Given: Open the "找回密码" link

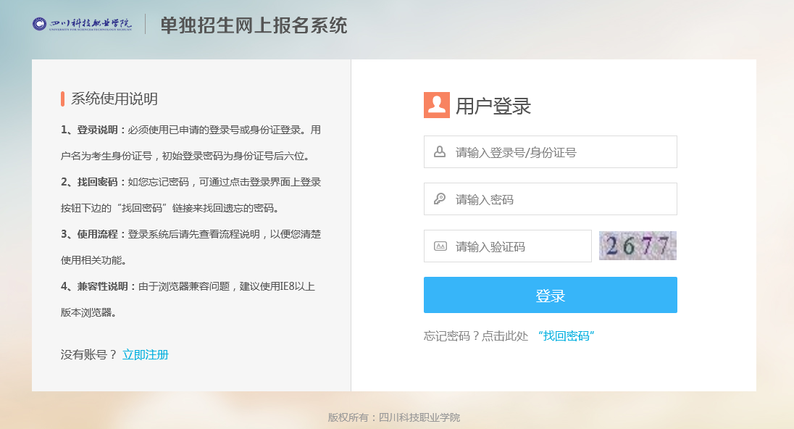Looking at the screenshot, I should (x=566, y=336).
